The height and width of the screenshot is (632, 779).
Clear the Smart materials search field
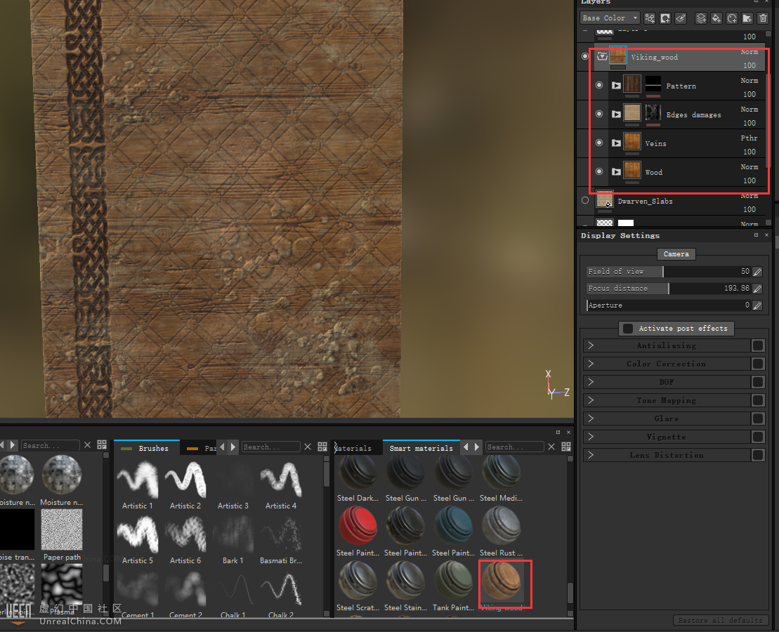click(551, 447)
